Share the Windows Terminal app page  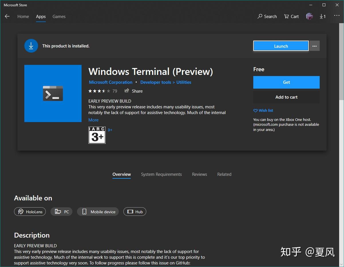pos(133,91)
